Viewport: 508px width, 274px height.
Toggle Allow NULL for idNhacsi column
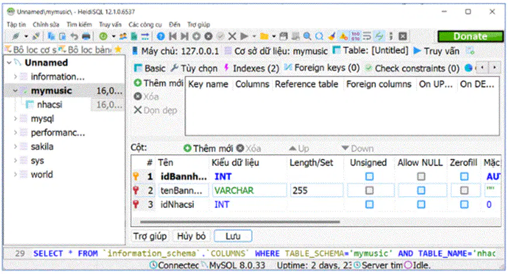coord(421,204)
